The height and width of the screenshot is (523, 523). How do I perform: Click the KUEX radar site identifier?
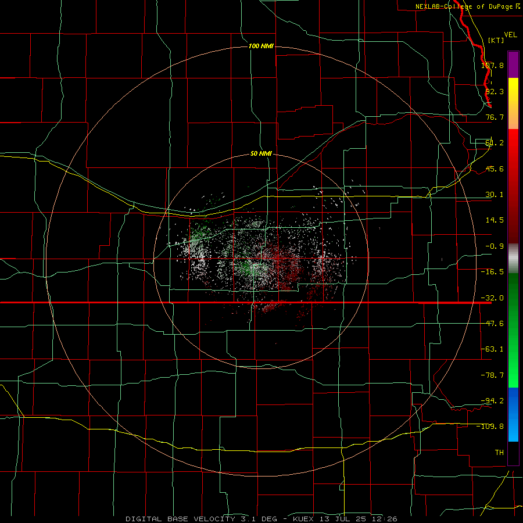[303, 519]
